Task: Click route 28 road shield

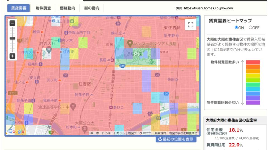Action: (x=118, y=23)
